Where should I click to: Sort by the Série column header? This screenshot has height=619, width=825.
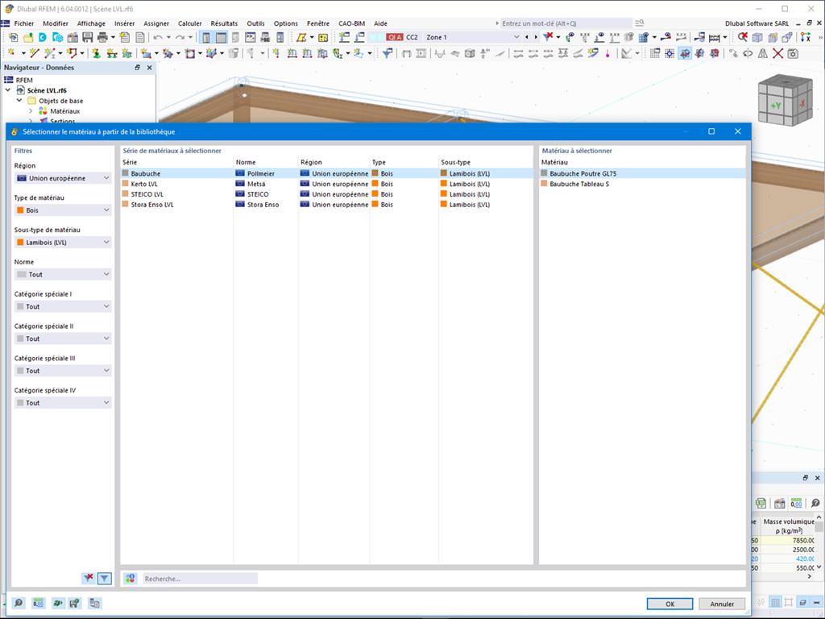pyautogui.click(x=176, y=162)
